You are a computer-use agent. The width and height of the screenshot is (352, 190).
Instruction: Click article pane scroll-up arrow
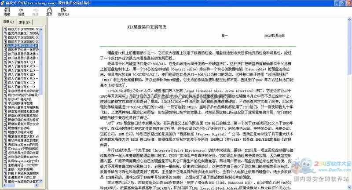[349, 20]
